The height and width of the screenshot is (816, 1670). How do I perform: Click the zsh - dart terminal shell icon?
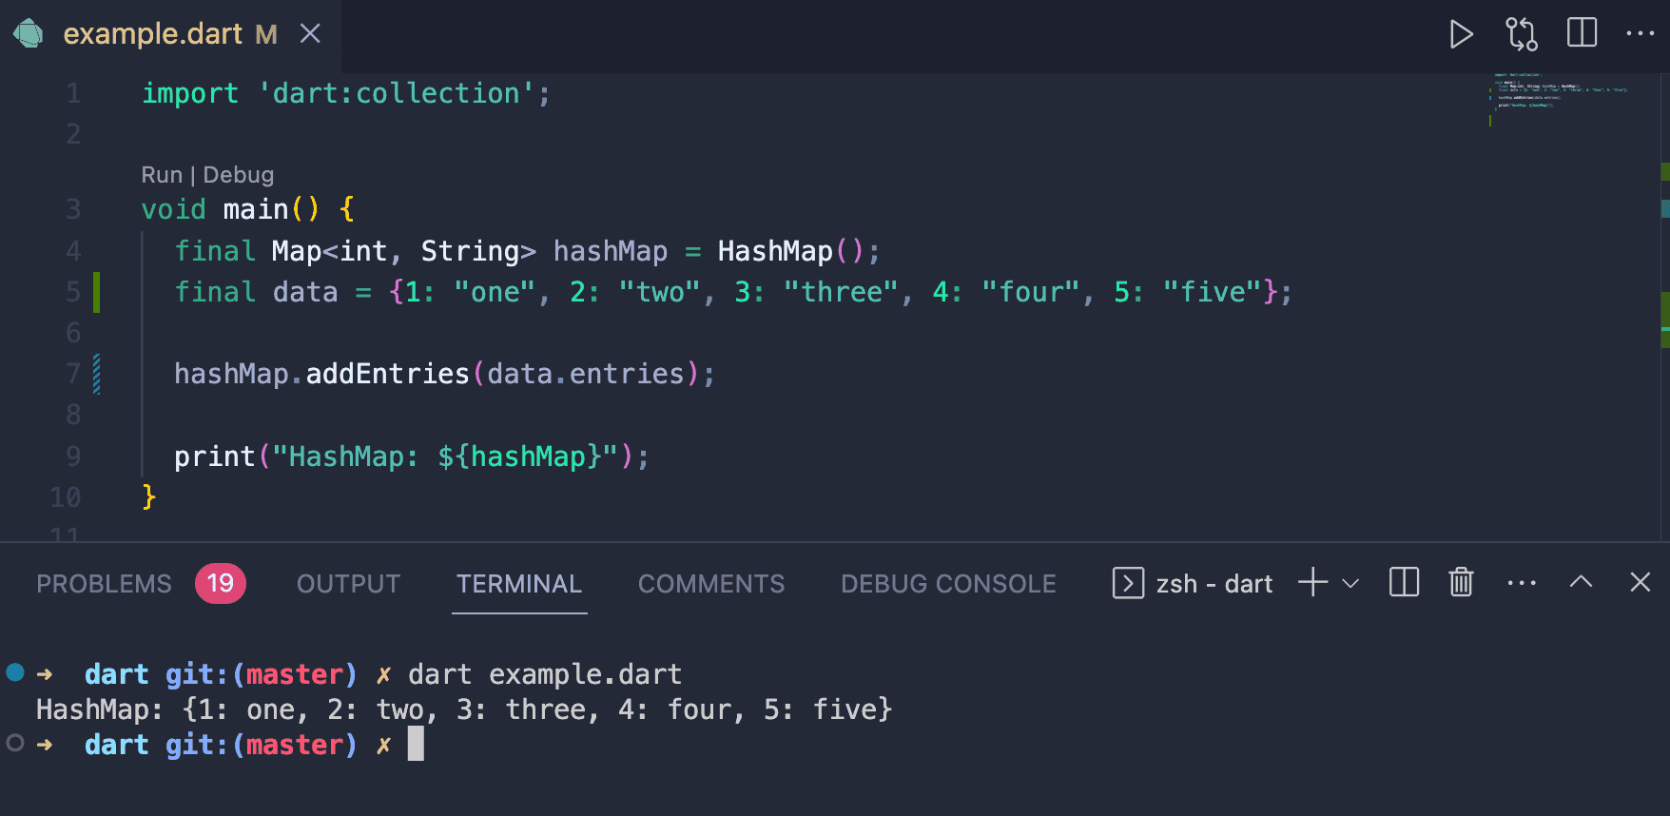click(x=1128, y=583)
